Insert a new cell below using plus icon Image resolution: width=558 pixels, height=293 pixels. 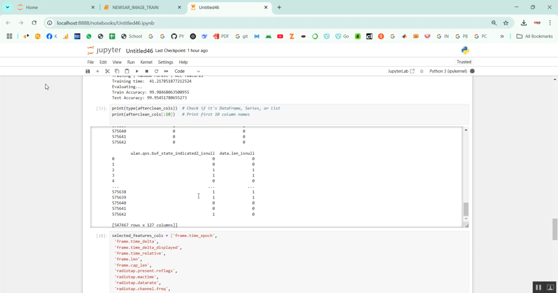point(97,71)
